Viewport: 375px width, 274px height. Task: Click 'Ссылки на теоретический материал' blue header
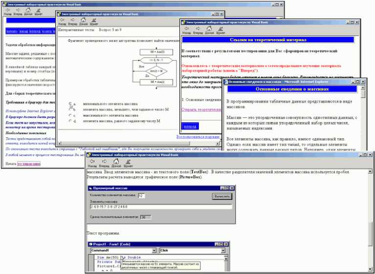(x=268, y=40)
